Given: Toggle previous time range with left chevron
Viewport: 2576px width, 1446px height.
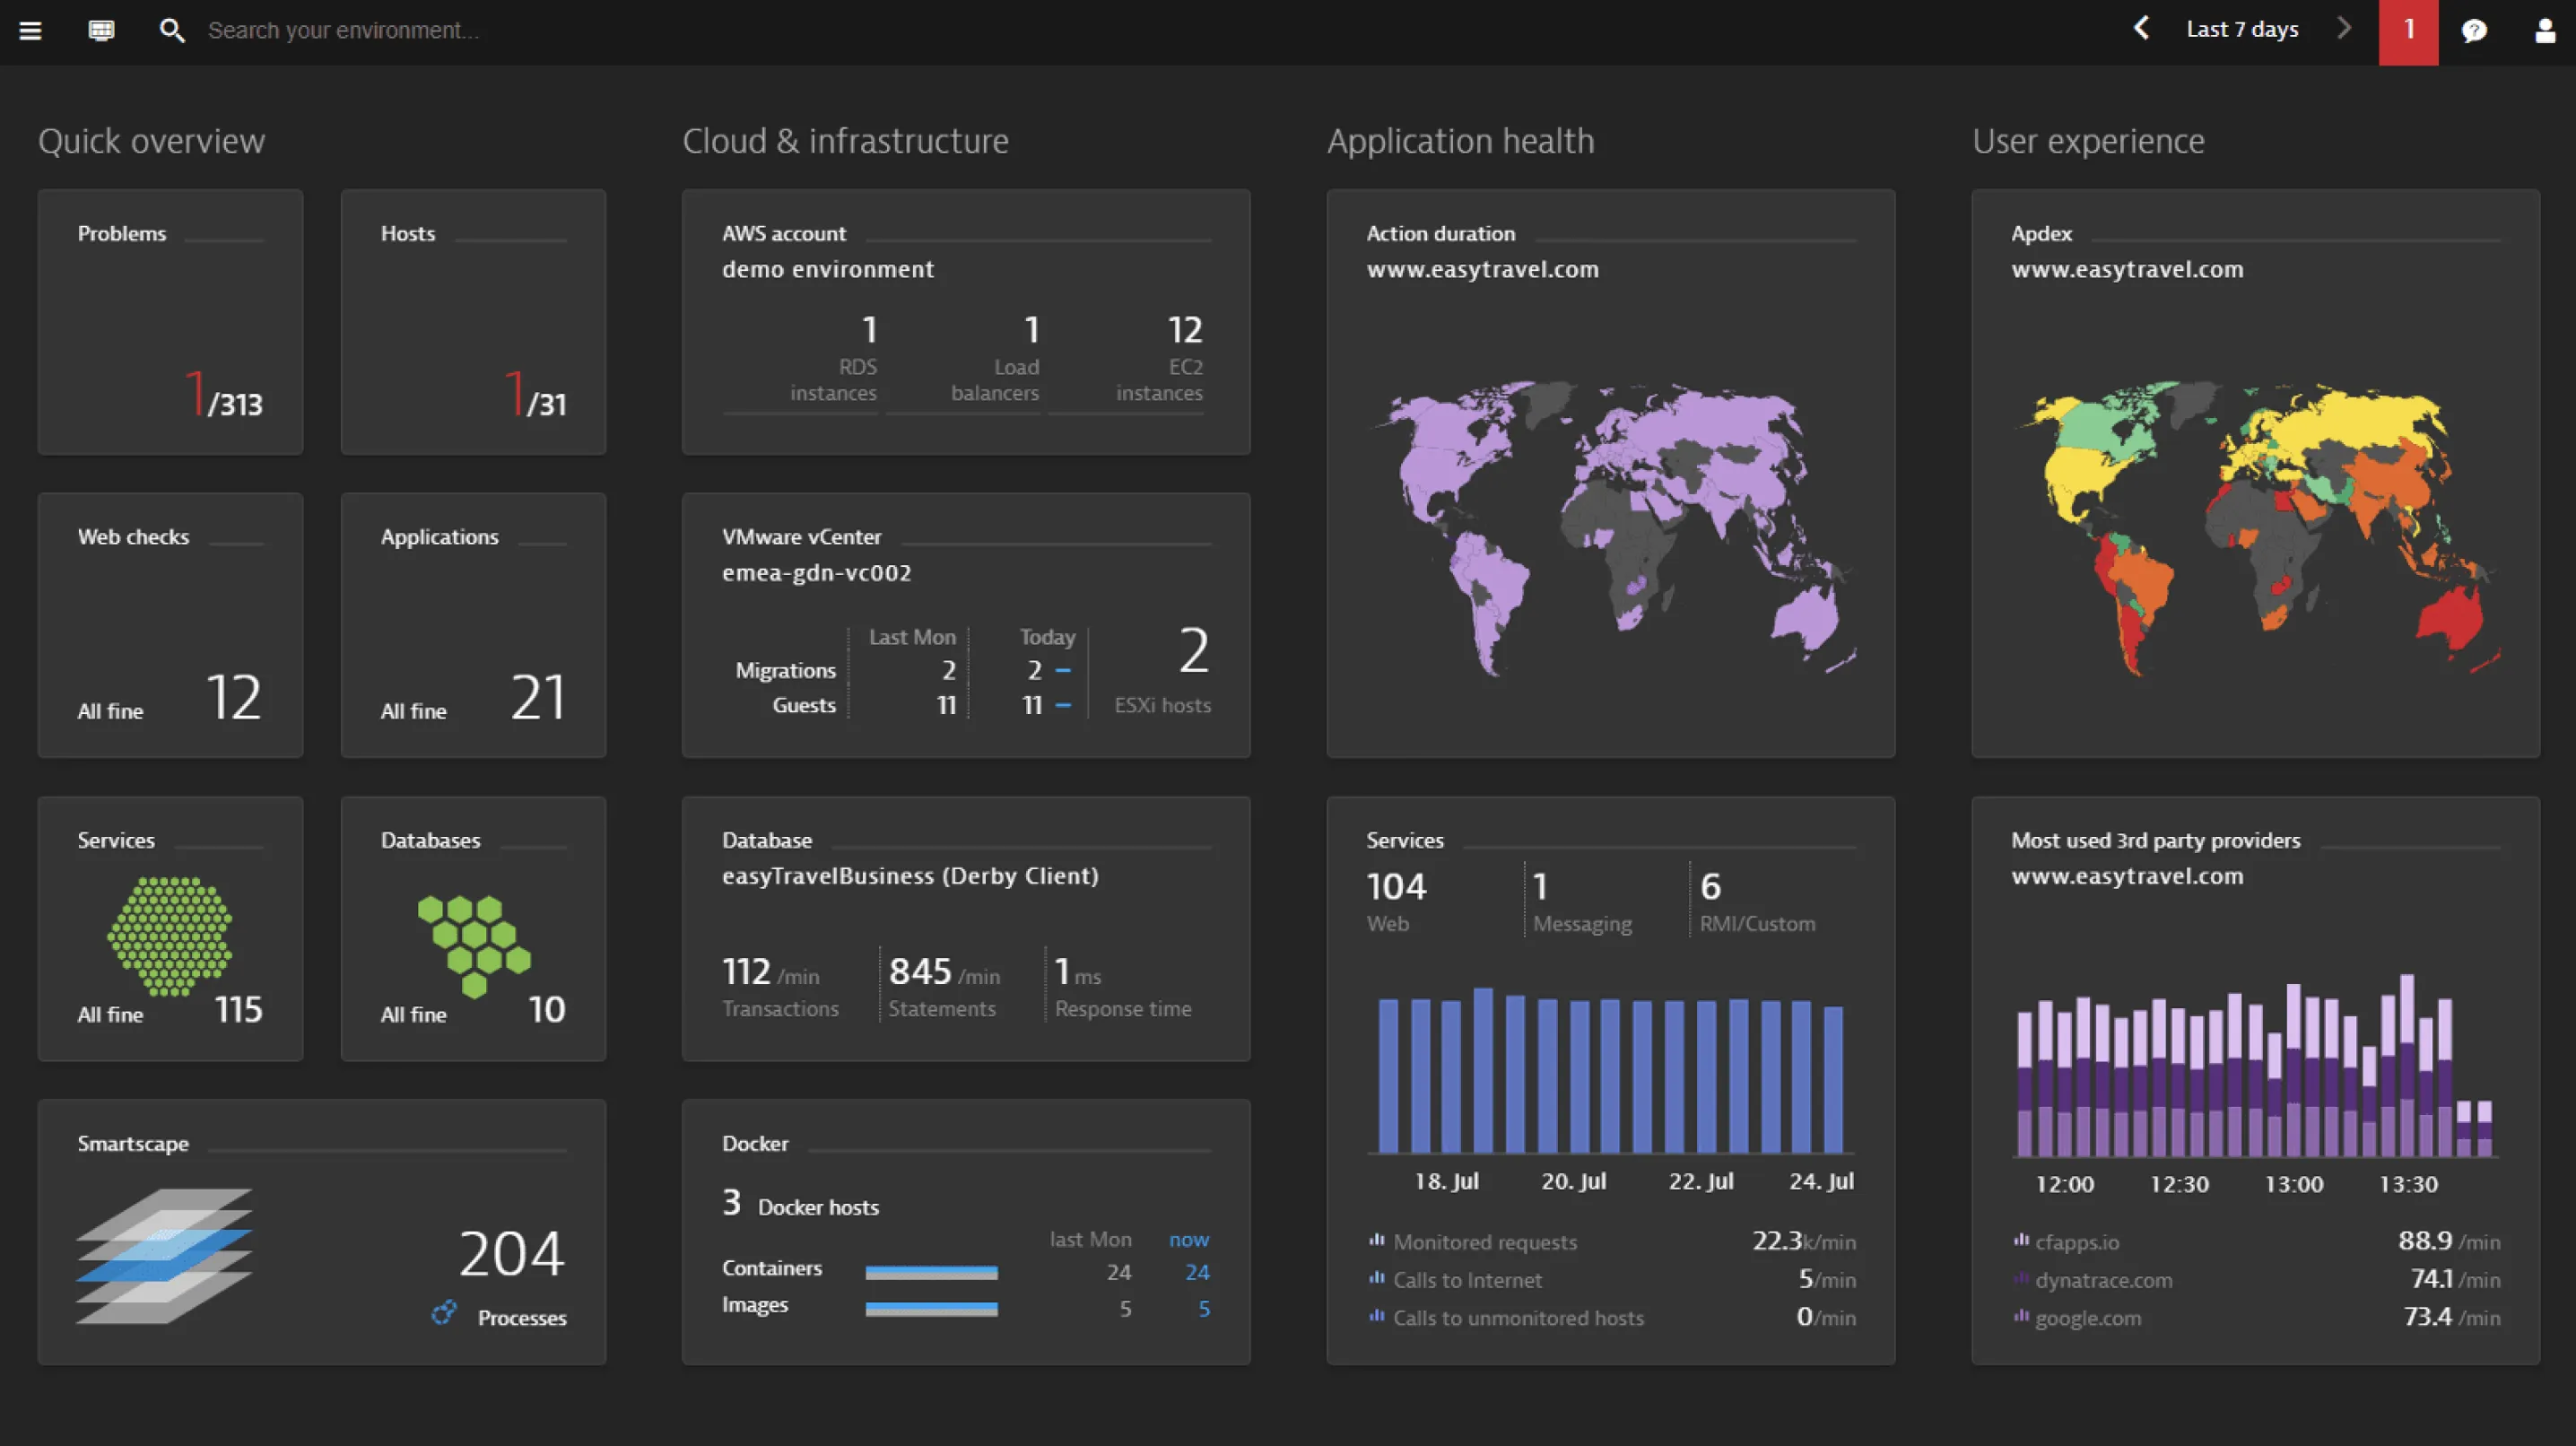Looking at the screenshot, I should click(x=2141, y=28).
